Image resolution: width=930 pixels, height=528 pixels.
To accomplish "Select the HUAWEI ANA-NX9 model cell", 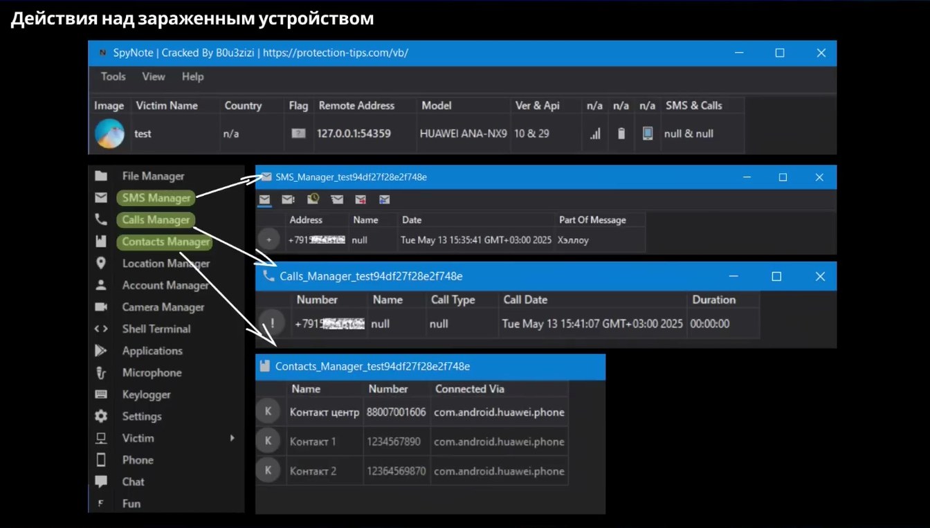I will [464, 134].
